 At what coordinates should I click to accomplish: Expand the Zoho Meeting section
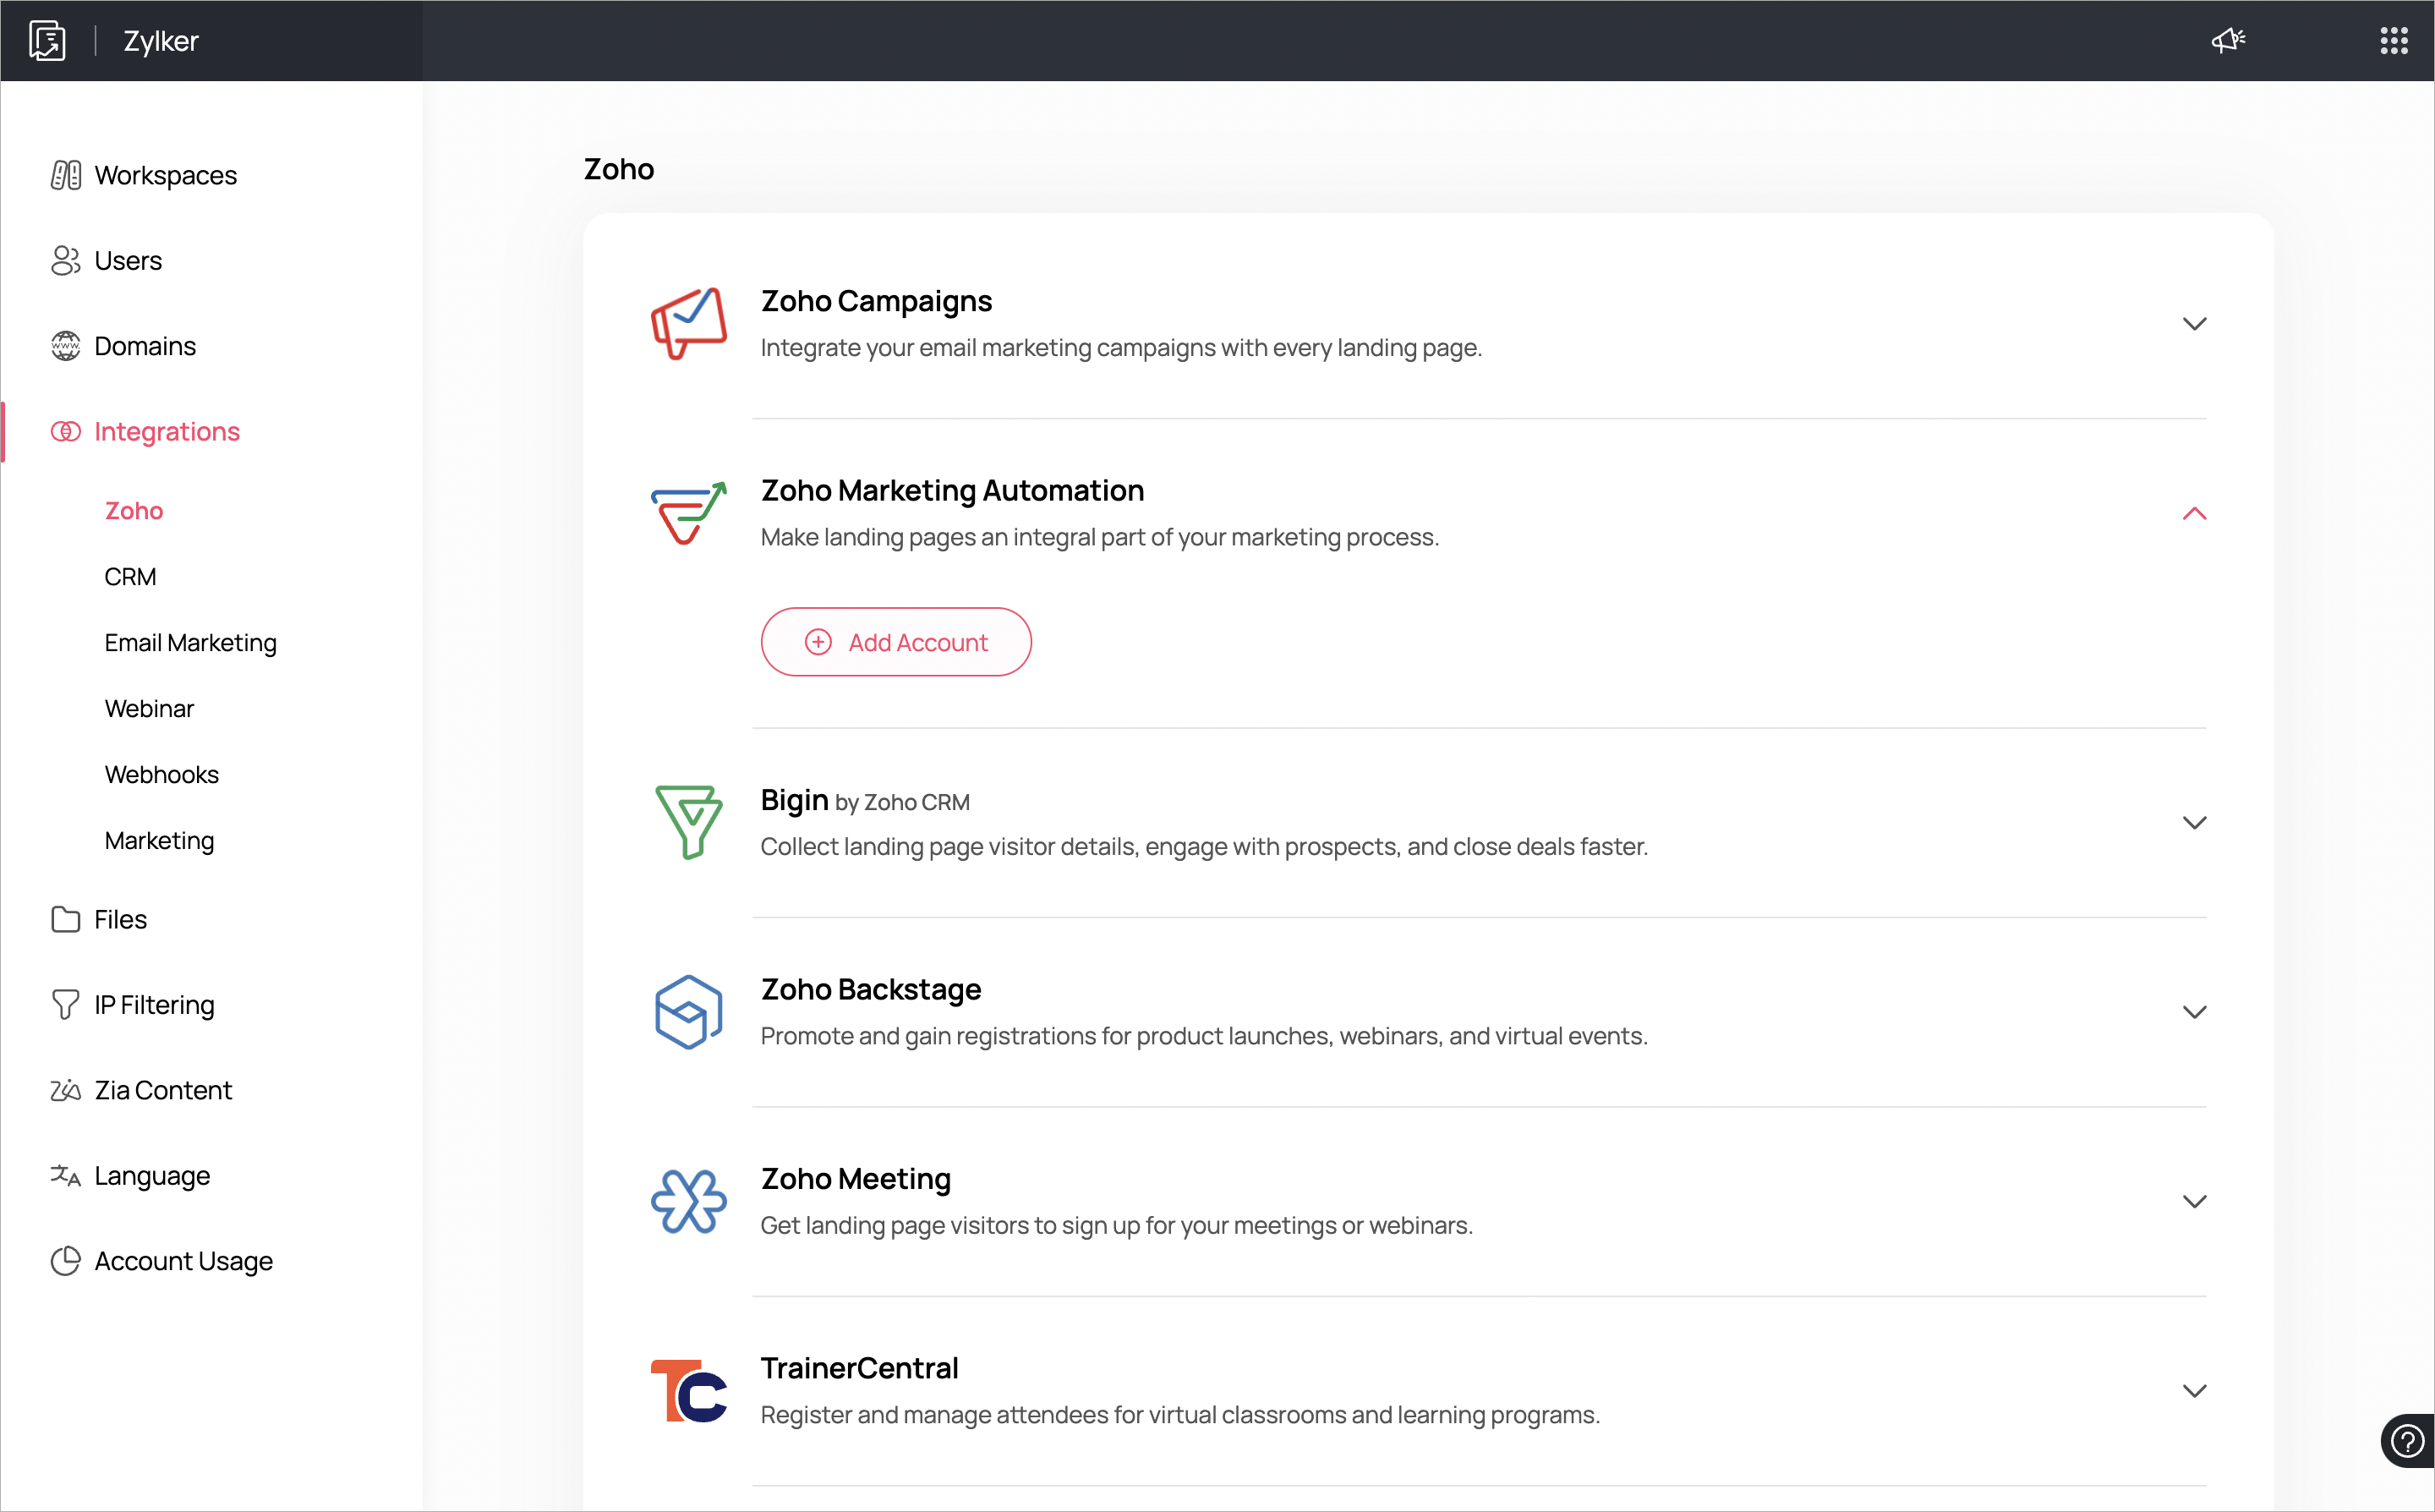pyautogui.click(x=2193, y=1201)
